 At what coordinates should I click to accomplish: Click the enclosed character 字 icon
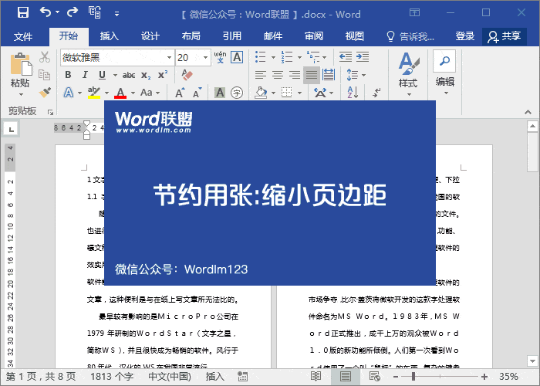[237, 93]
